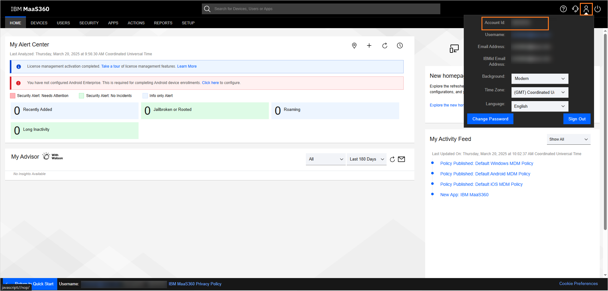Toggle the user profile icon
Screen dimensions: 608x291
(x=586, y=9)
